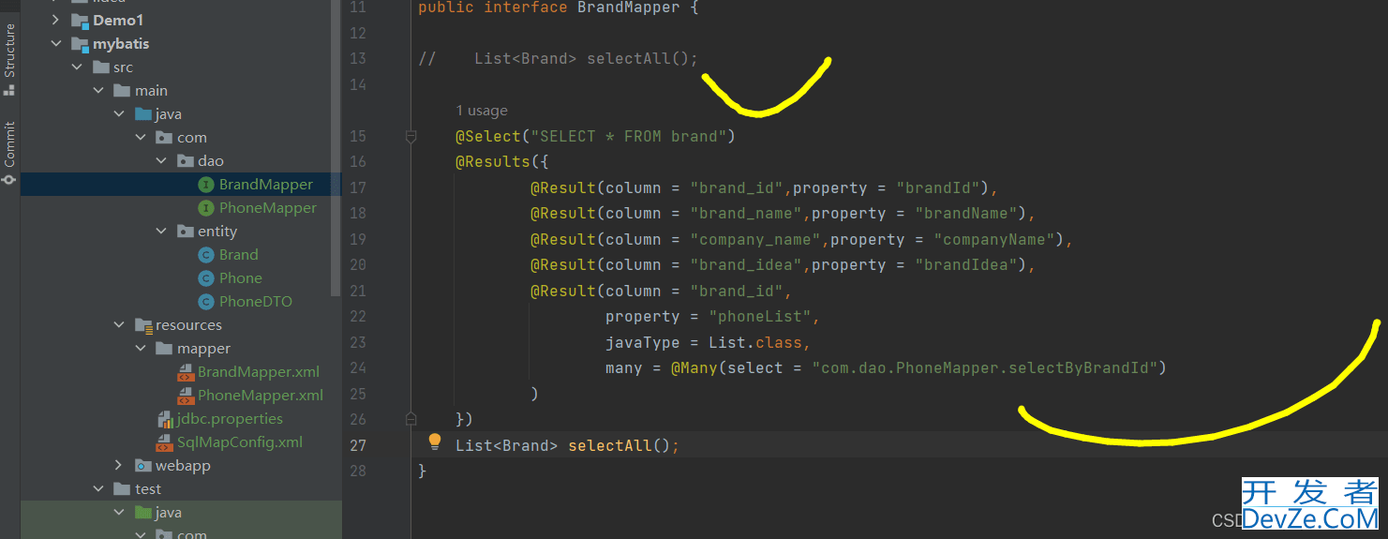Image resolution: width=1388 pixels, height=539 pixels.
Task: Click the commented selectAll line 13
Action: point(559,58)
